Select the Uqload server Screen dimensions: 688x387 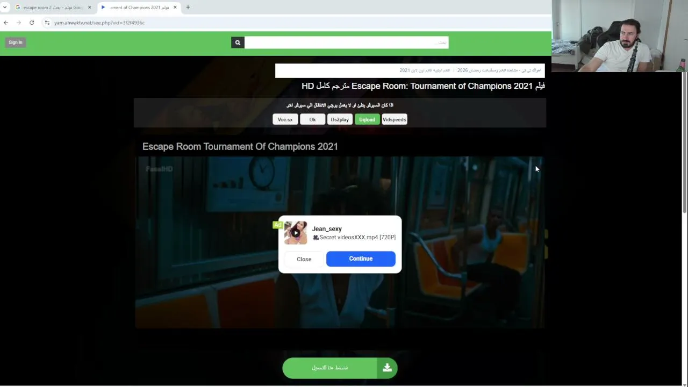pyautogui.click(x=367, y=119)
